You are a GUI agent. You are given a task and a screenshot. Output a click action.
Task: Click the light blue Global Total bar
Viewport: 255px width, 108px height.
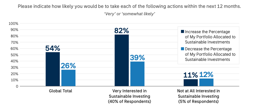coord(69,78)
